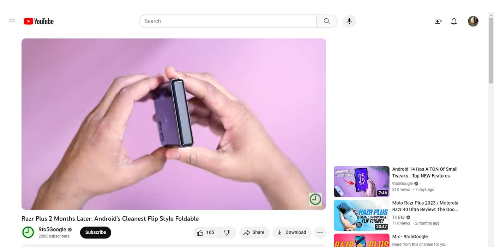The image size is (494, 247).
Task: Download the video
Action: coord(291,233)
